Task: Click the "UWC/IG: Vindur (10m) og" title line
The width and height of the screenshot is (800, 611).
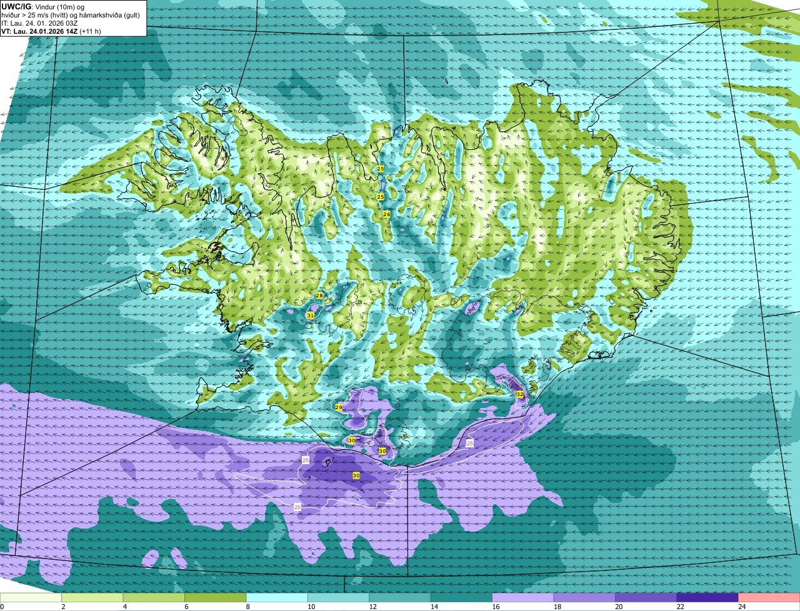Action: pos(42,6)
